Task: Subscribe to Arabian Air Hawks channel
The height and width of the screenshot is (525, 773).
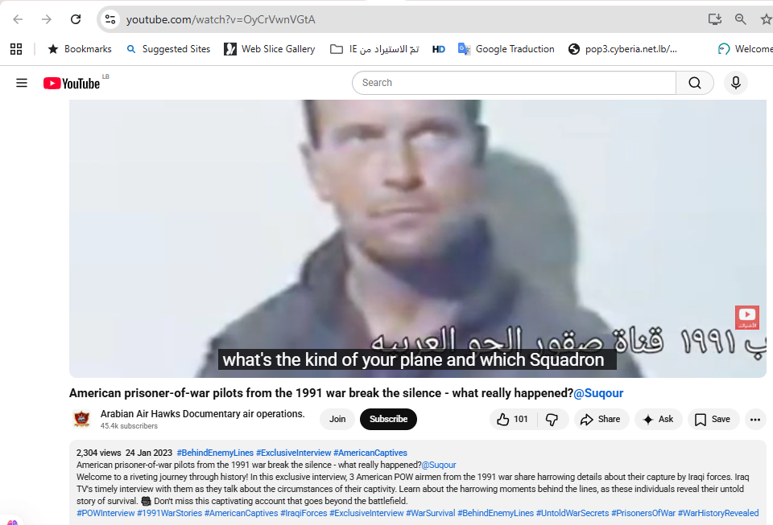Action: [x=388, y=419]
